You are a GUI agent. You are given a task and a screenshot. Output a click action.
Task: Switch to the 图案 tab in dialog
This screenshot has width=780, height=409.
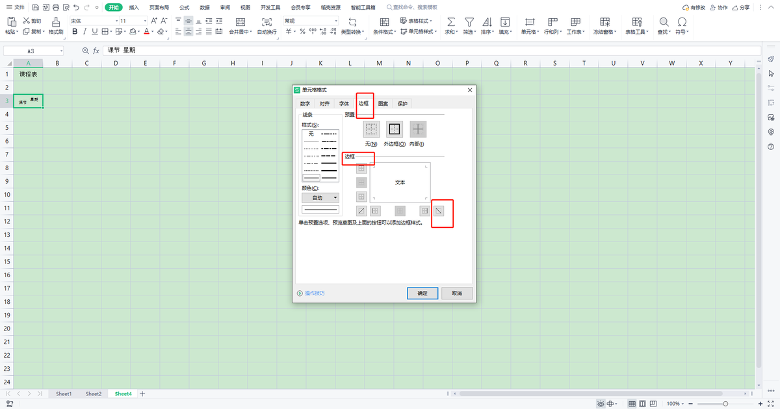point(383,103)
